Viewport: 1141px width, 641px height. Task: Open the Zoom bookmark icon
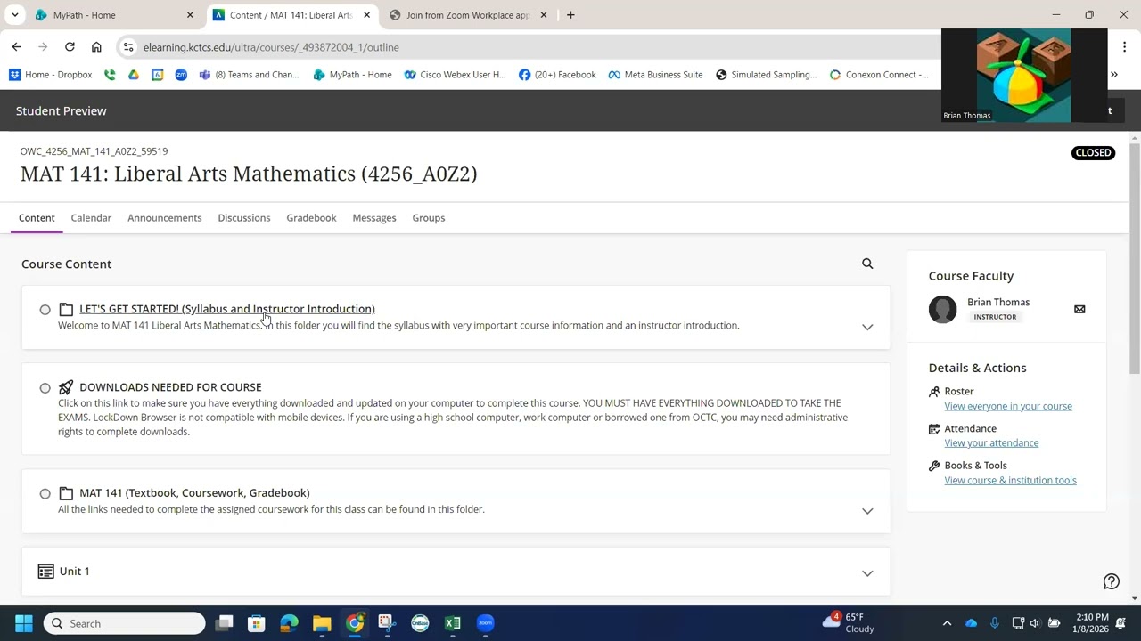tap(181, 75)
